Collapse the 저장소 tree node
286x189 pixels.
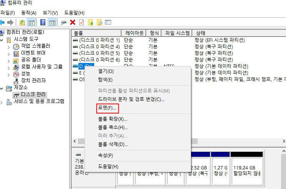coord(2,89)
